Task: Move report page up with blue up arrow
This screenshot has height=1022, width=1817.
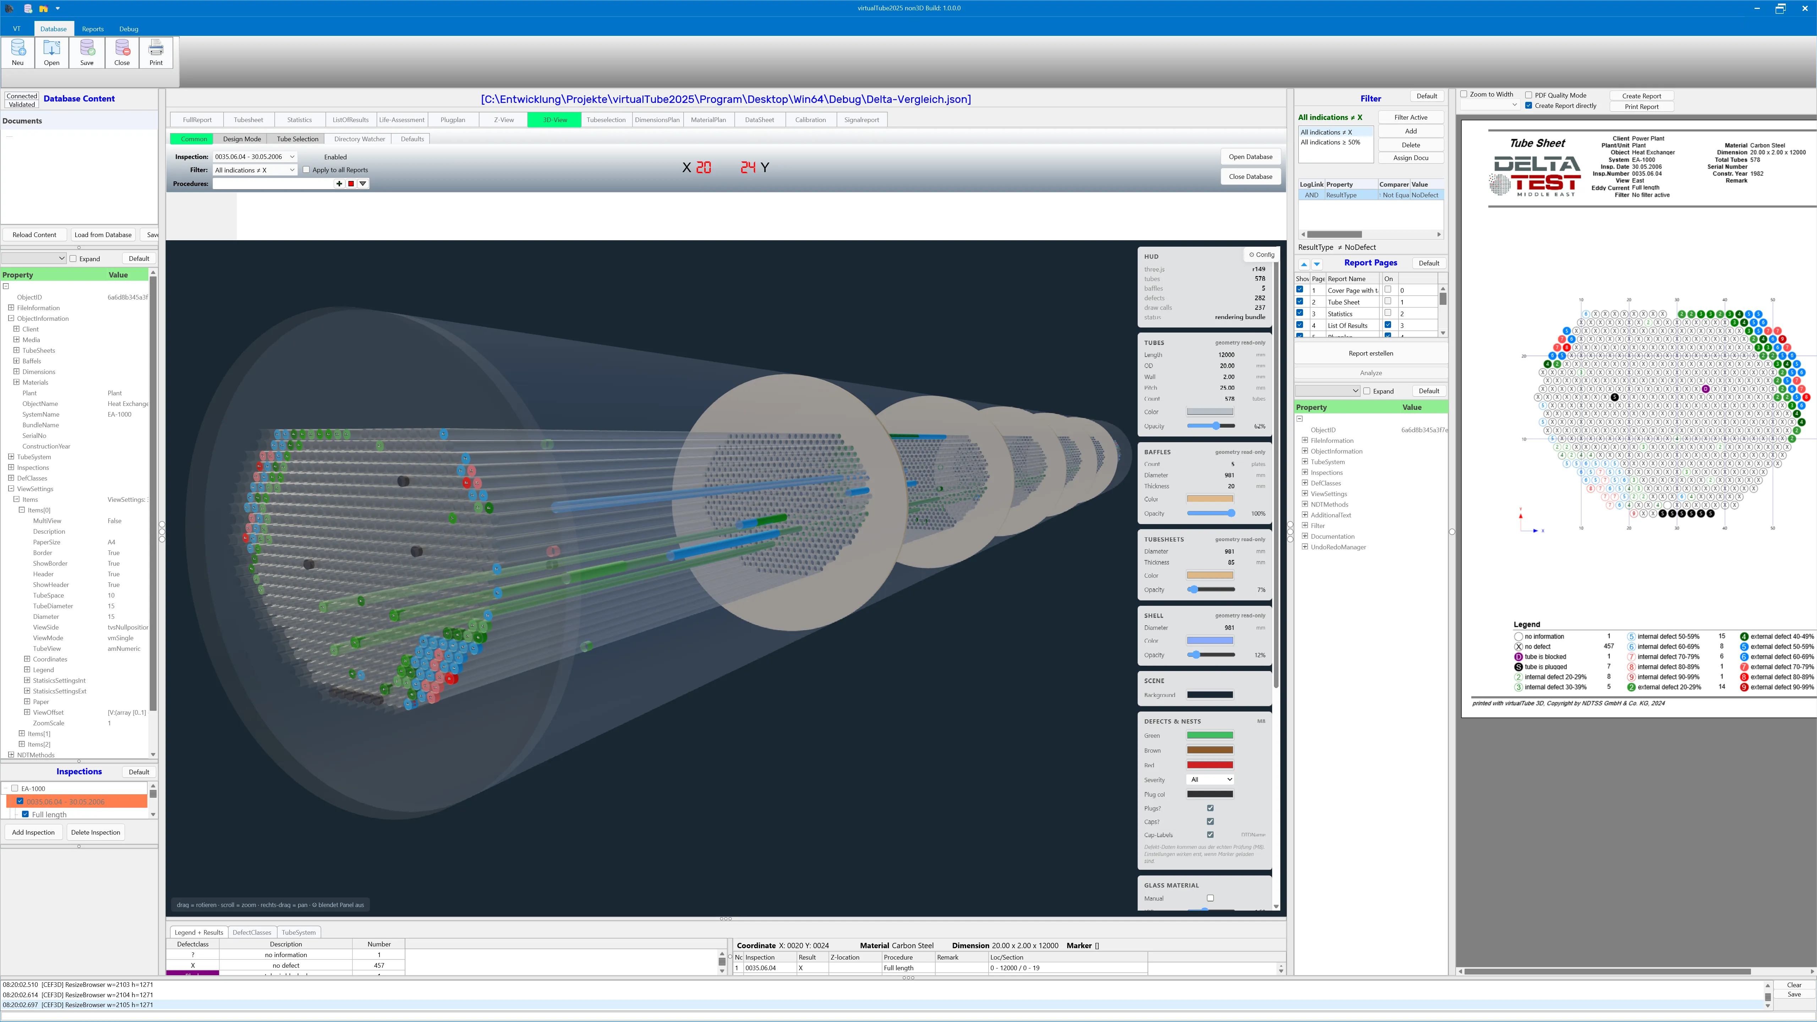Action: point(1303,264)
